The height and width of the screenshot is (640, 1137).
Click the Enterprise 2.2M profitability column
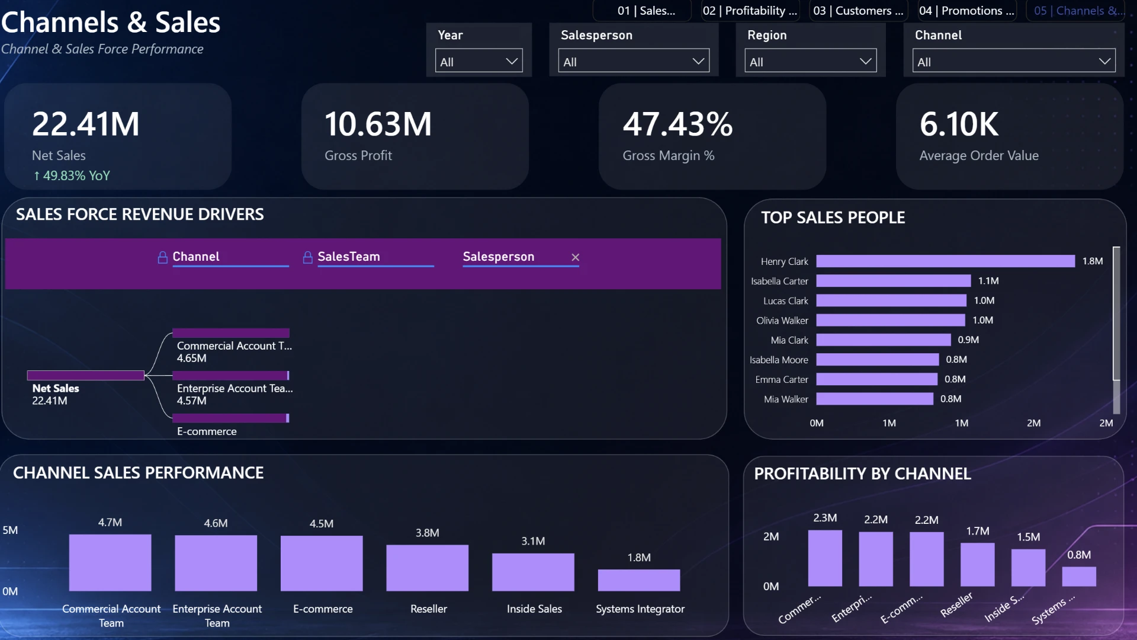876,559
